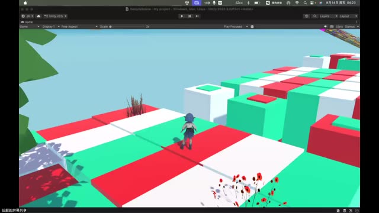Image resolution: width=379 pixels, height=213 pixels.
Task: Open the Layers dropdown
Action: pyautogui.click(x=329, y=16)
